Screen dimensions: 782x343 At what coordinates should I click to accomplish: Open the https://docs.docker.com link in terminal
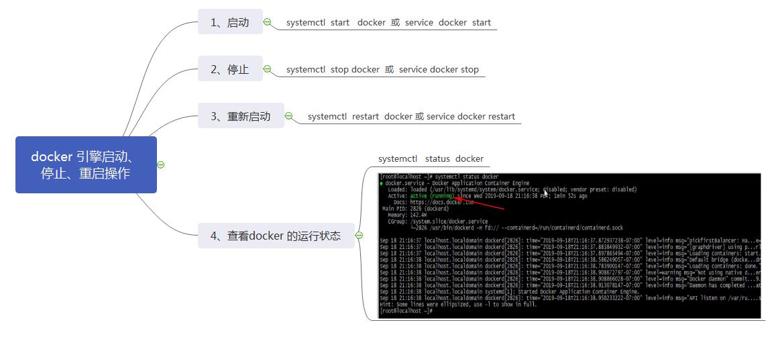444,202
